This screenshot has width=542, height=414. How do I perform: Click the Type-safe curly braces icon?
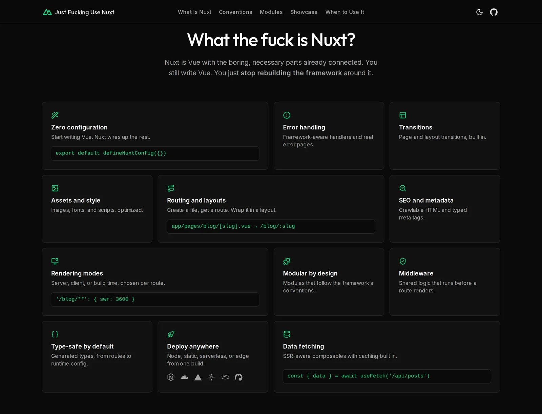pyautogui.click(x=55, y=334)
